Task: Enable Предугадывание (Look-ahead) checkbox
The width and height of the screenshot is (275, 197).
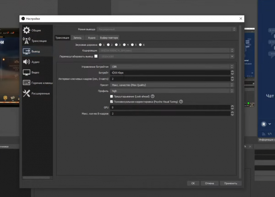Action: pyautogui.click(x=111, y=96)
